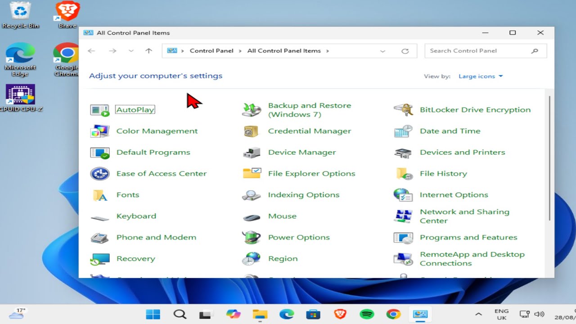Select the GPUID CPU-Z desktop shortcut

click(21, 98)
